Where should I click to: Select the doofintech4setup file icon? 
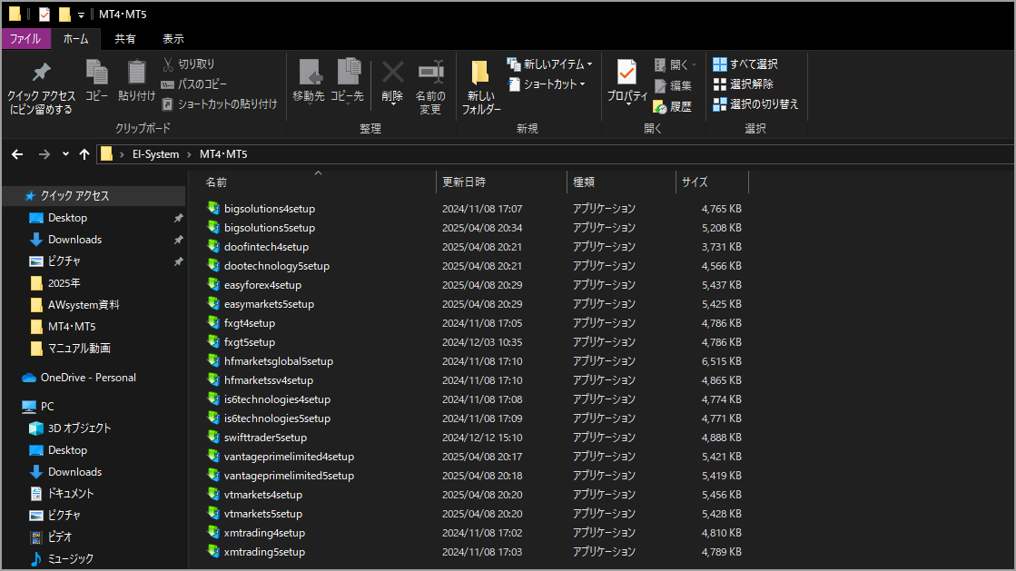pyautogui.click(x=213, y=246)
